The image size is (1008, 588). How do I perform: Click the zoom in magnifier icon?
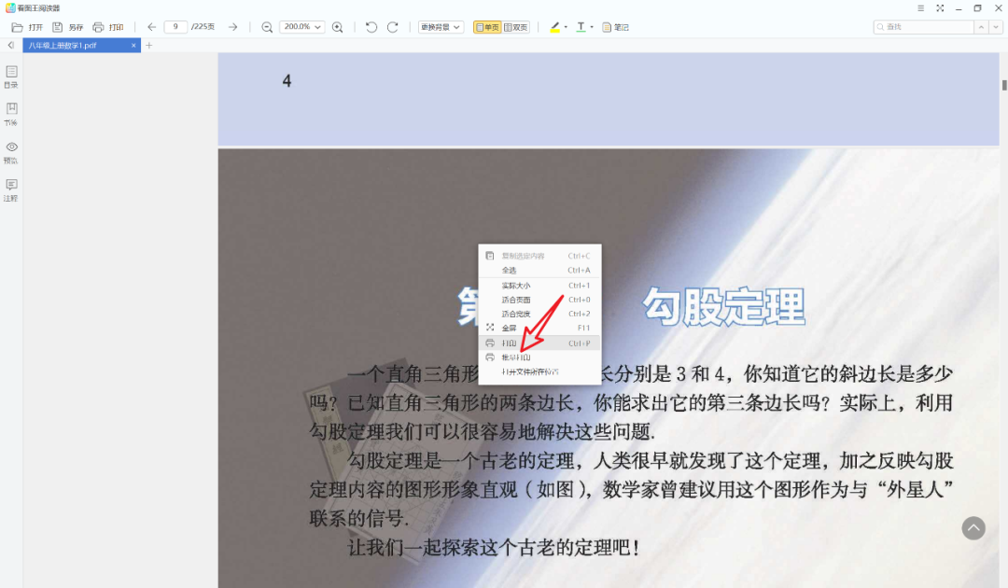(338, 27)
